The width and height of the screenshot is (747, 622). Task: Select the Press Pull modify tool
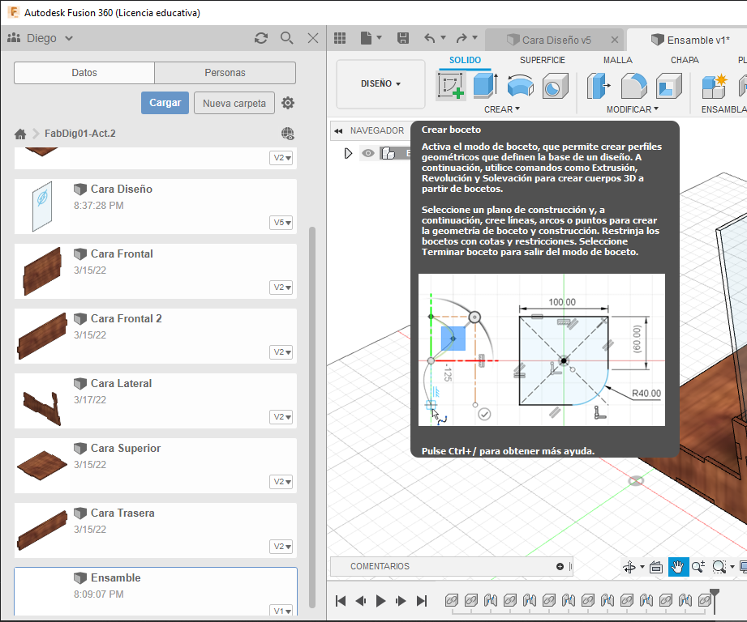[x=599, y=86]
